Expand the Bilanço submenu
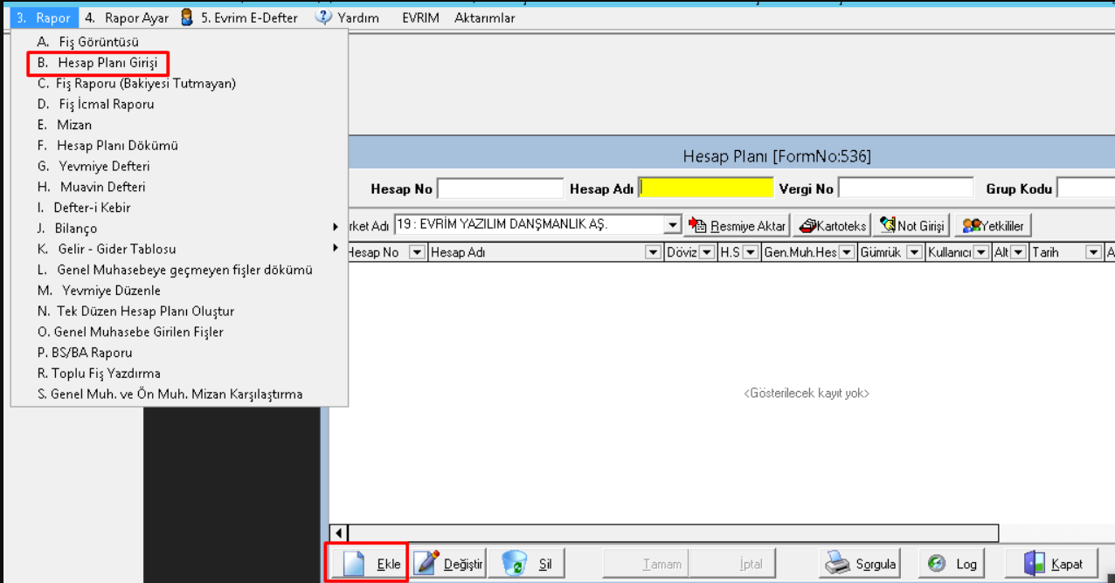The width and height of the screenshot is (1115, 583). [x=335, y=228]
